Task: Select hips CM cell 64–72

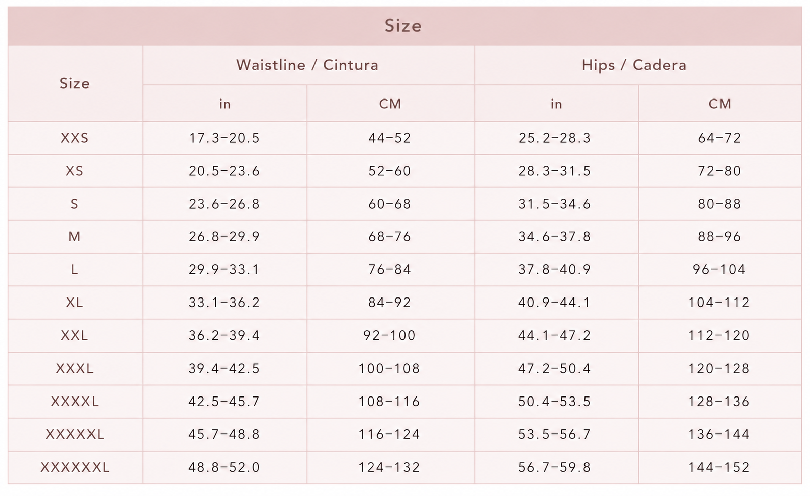Action: [720, 138]
